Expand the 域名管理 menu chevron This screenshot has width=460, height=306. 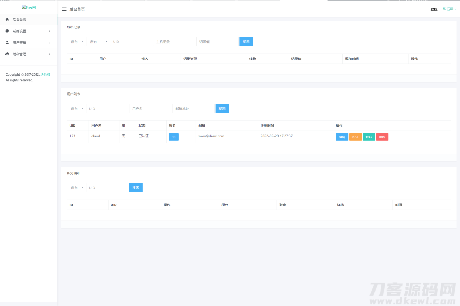[50, 54]
